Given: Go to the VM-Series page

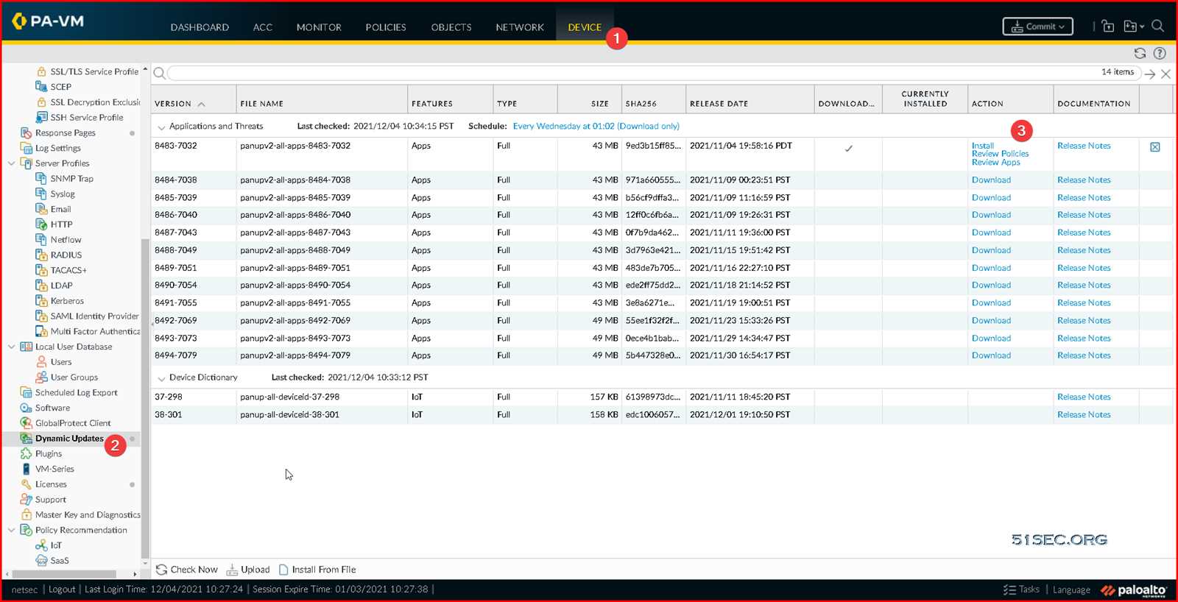Looking at the screenshot, I should point(54,470).
